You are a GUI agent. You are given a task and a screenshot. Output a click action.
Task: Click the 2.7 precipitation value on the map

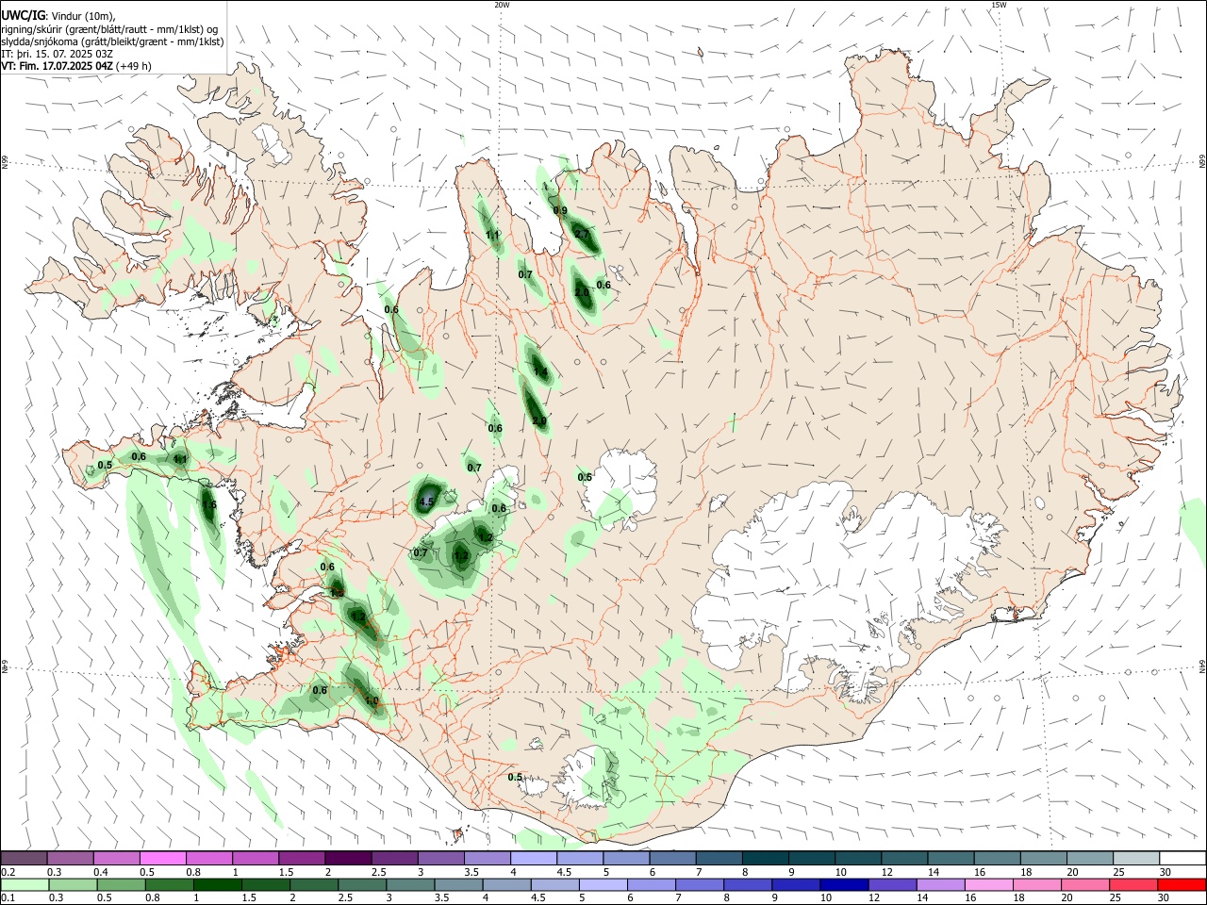(582, 235)
